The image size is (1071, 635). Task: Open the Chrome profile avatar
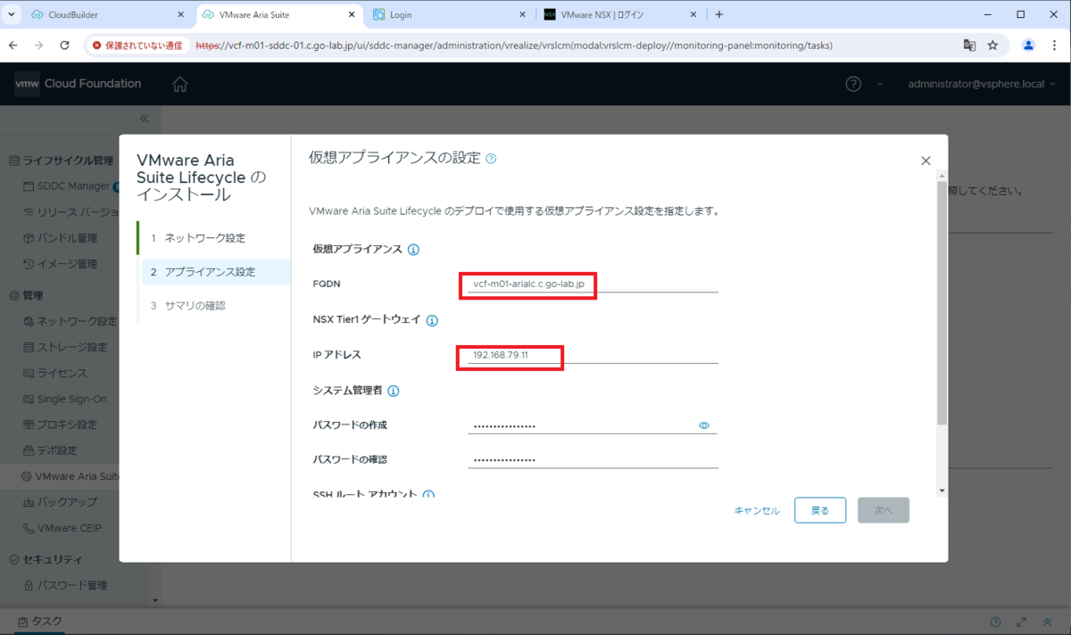pos(1028,45)
